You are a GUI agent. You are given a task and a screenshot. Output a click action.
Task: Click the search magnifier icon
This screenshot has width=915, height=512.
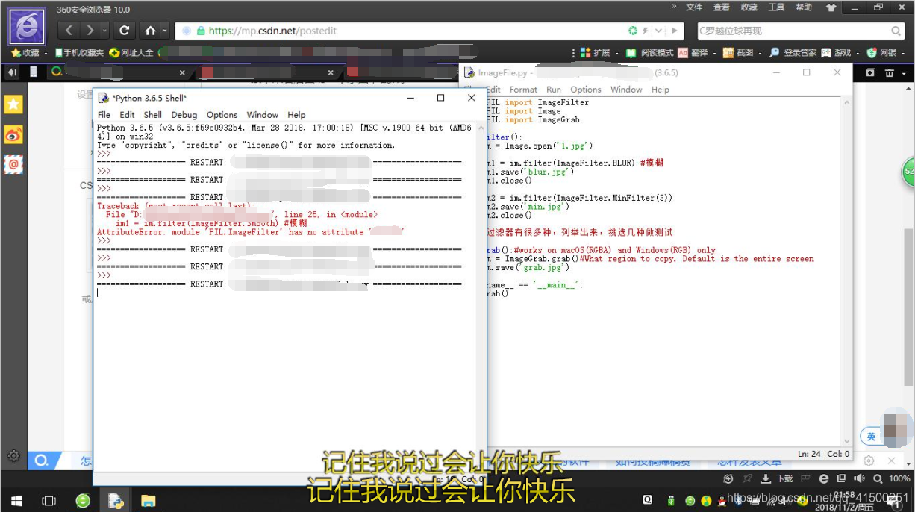(x=896, y=31)
